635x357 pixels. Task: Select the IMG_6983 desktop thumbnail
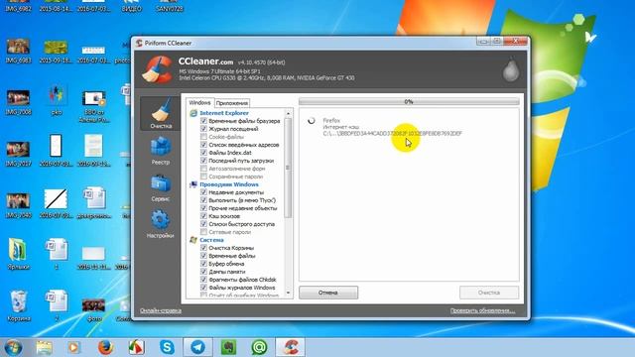[18, 51]
